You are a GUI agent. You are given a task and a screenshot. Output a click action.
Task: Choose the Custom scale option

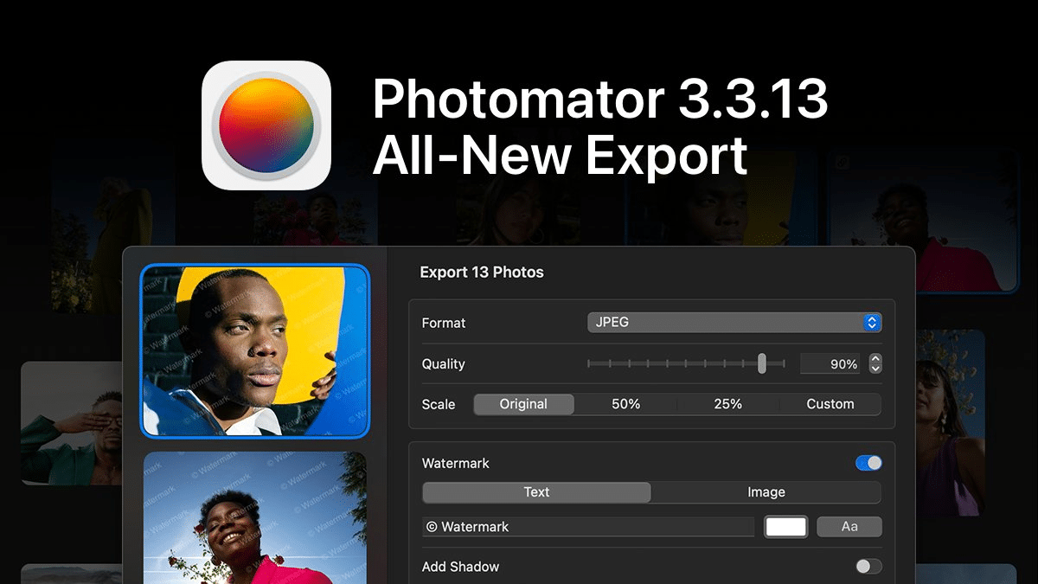[830, 403]
